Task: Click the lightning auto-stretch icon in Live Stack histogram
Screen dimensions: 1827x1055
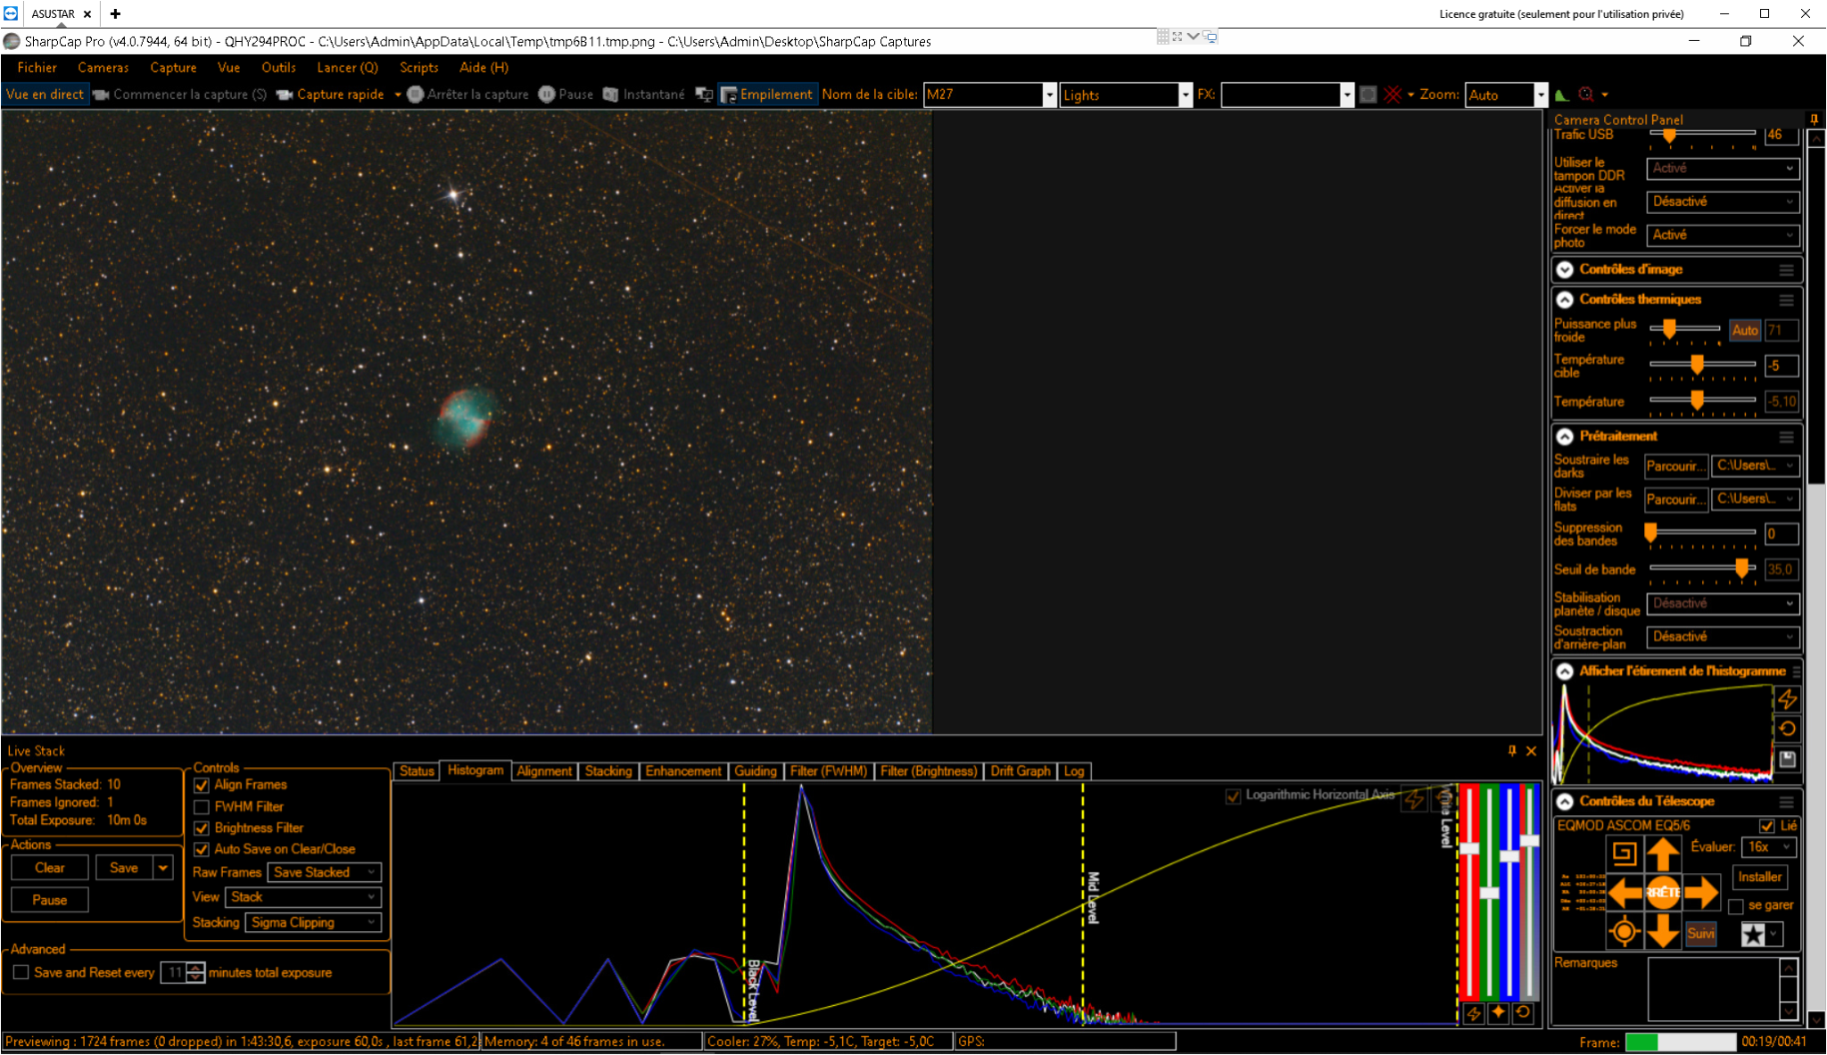Action: pos(1474,1013)
